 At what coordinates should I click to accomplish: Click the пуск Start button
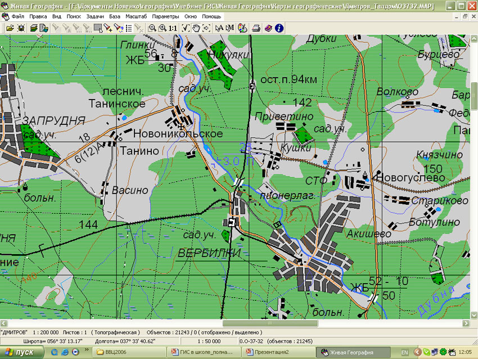tap(21, 352)
